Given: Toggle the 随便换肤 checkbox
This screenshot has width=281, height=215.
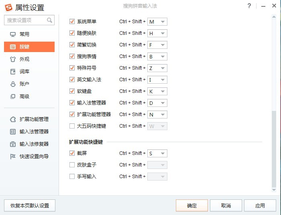Looking at the screenshot, I should point(72,33).
